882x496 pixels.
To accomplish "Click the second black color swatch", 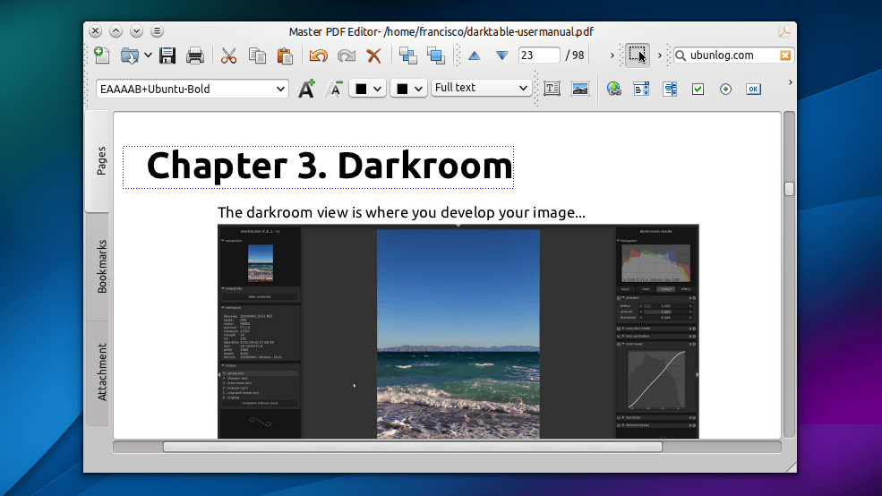I will 402,89.
